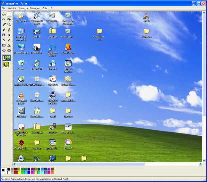Image resolution: width=207 pixels, height=182 pixels.
Task: Select the cyan palette swatch
Action: [x=26, y=173]
